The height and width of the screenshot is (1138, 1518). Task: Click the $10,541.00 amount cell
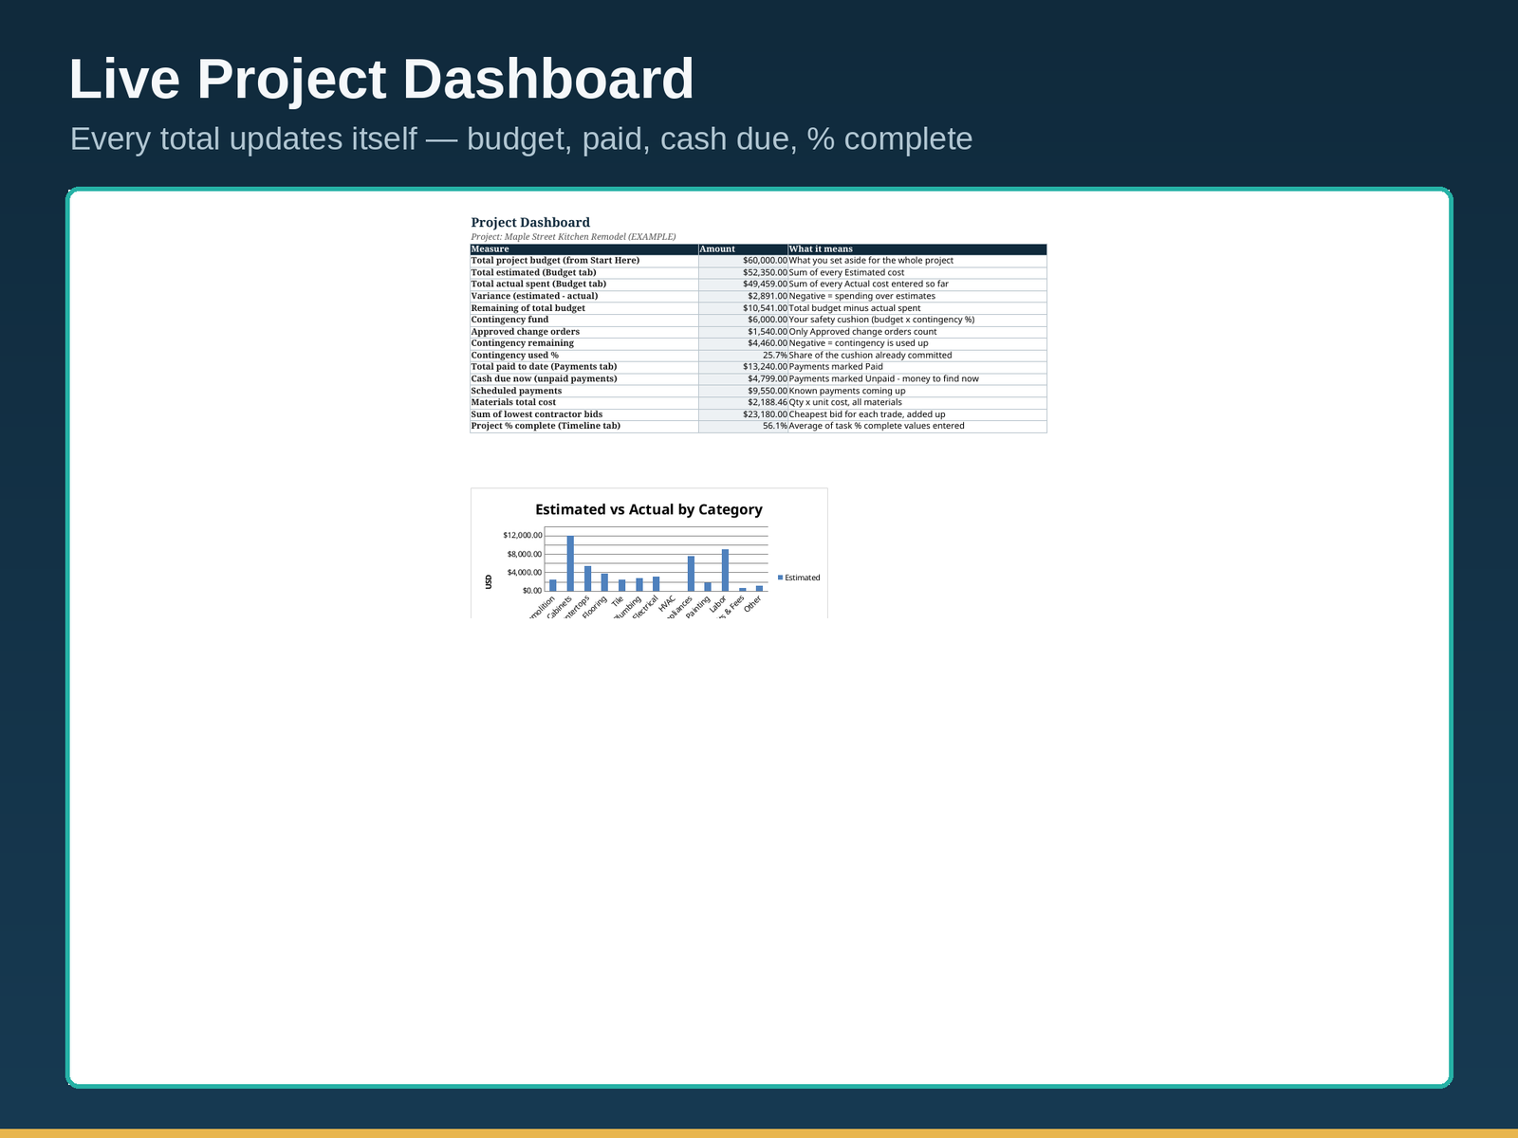(x=743, y=308)
